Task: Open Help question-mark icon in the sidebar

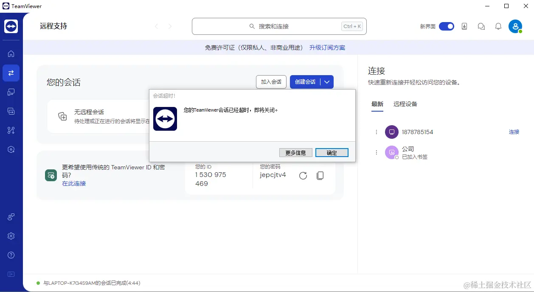Action: (11, 255)
